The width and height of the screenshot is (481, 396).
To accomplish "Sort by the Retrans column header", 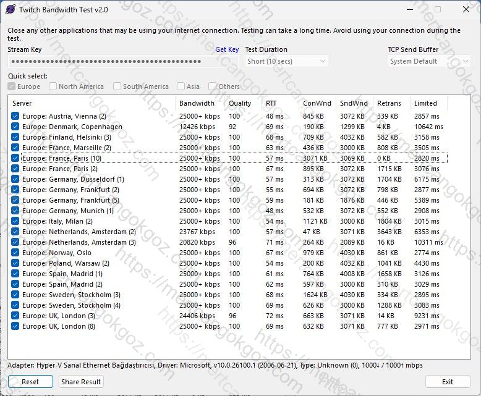I will pos(391,103).
